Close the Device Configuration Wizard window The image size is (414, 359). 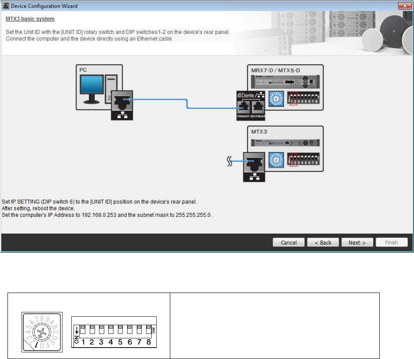click(x=404, y=6)
